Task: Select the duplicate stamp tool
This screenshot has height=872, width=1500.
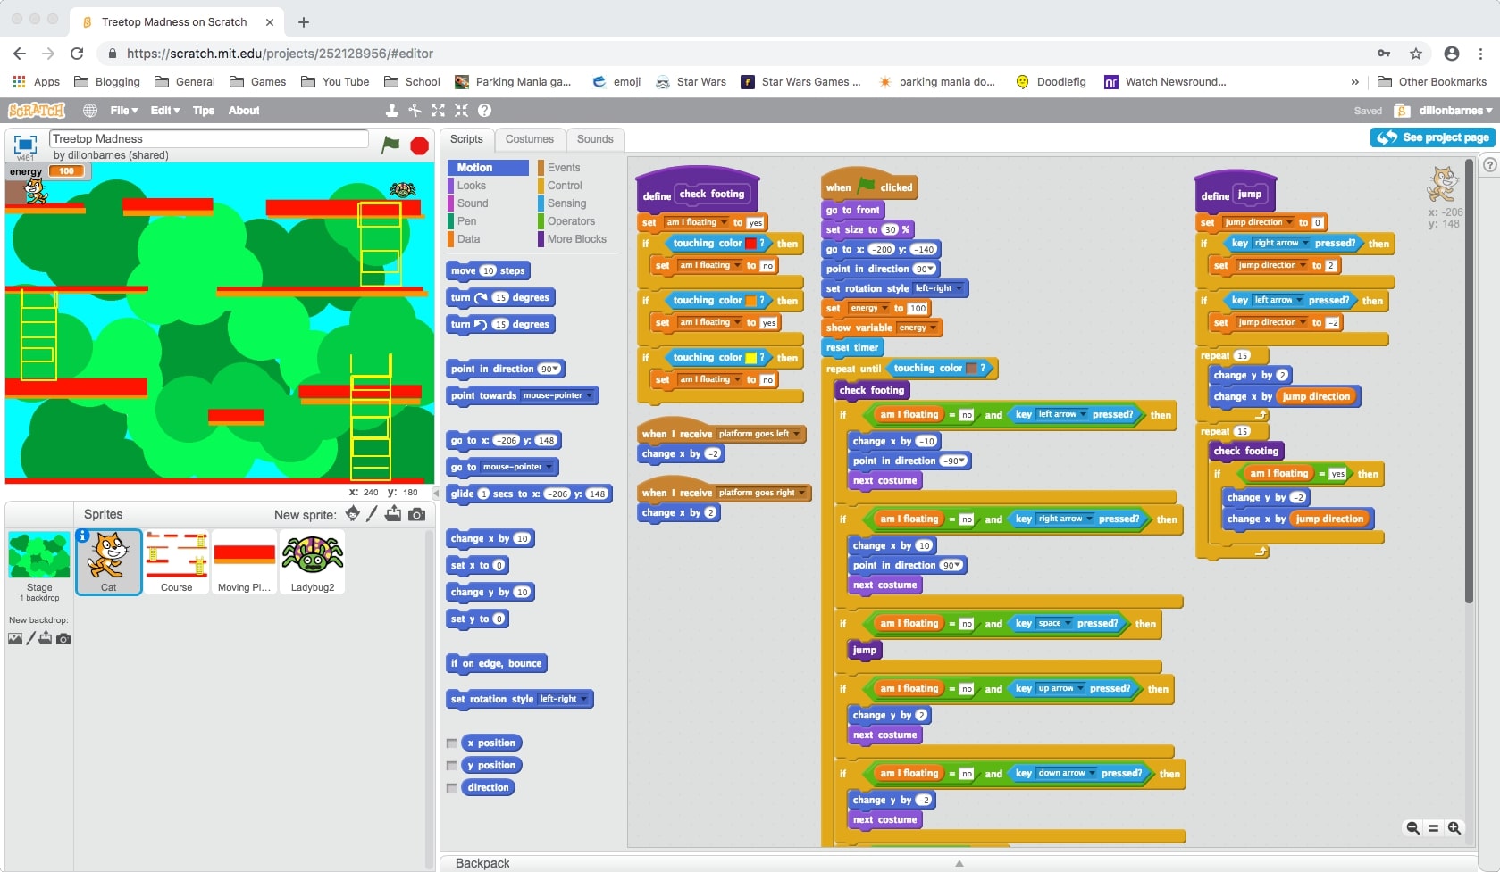Action: 391,111
